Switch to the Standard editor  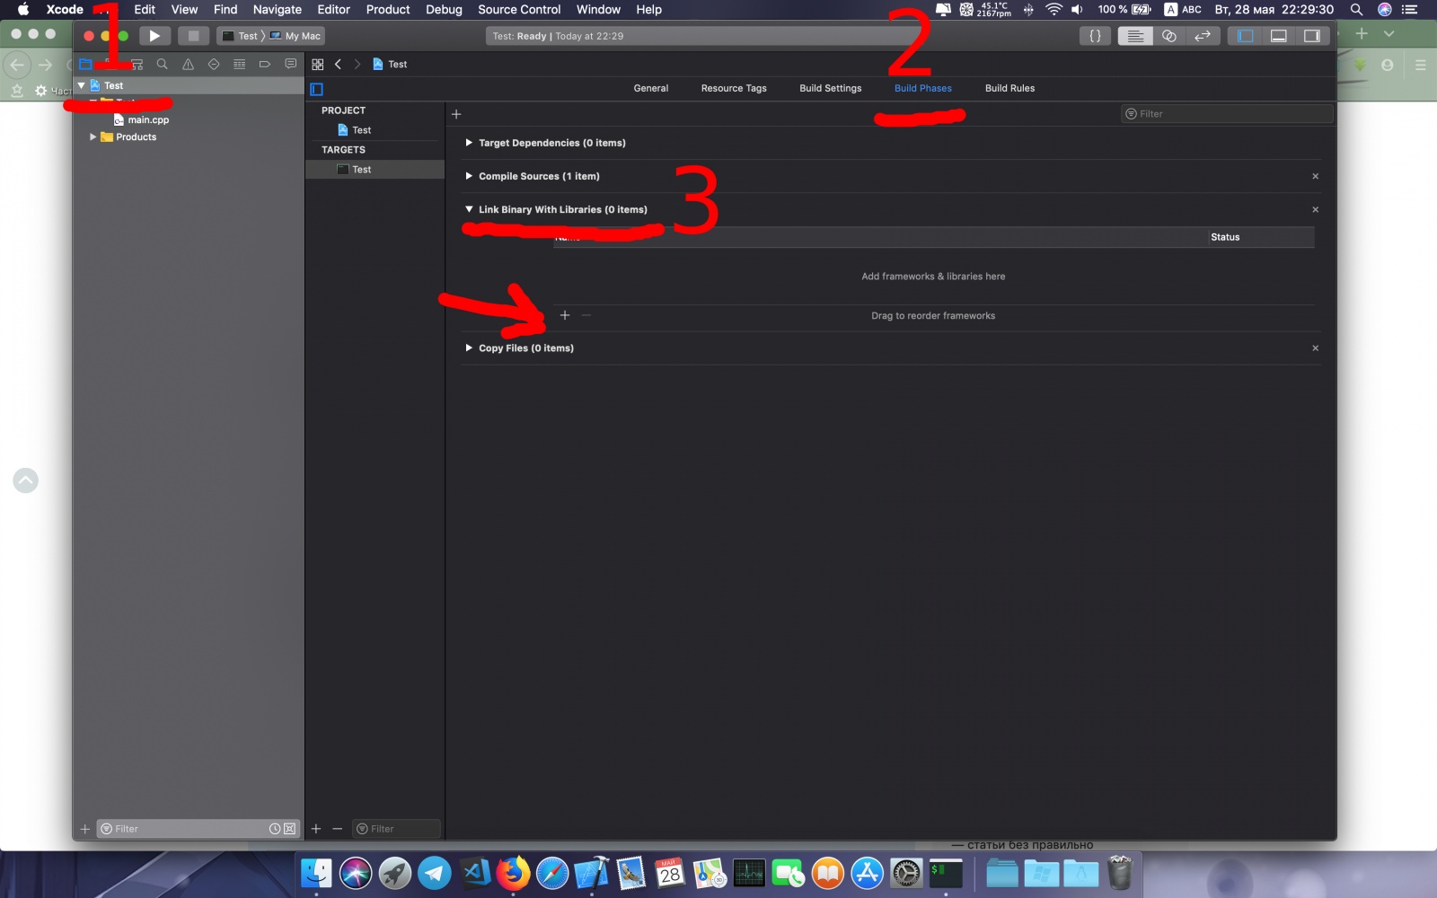tap(1135, 36)
